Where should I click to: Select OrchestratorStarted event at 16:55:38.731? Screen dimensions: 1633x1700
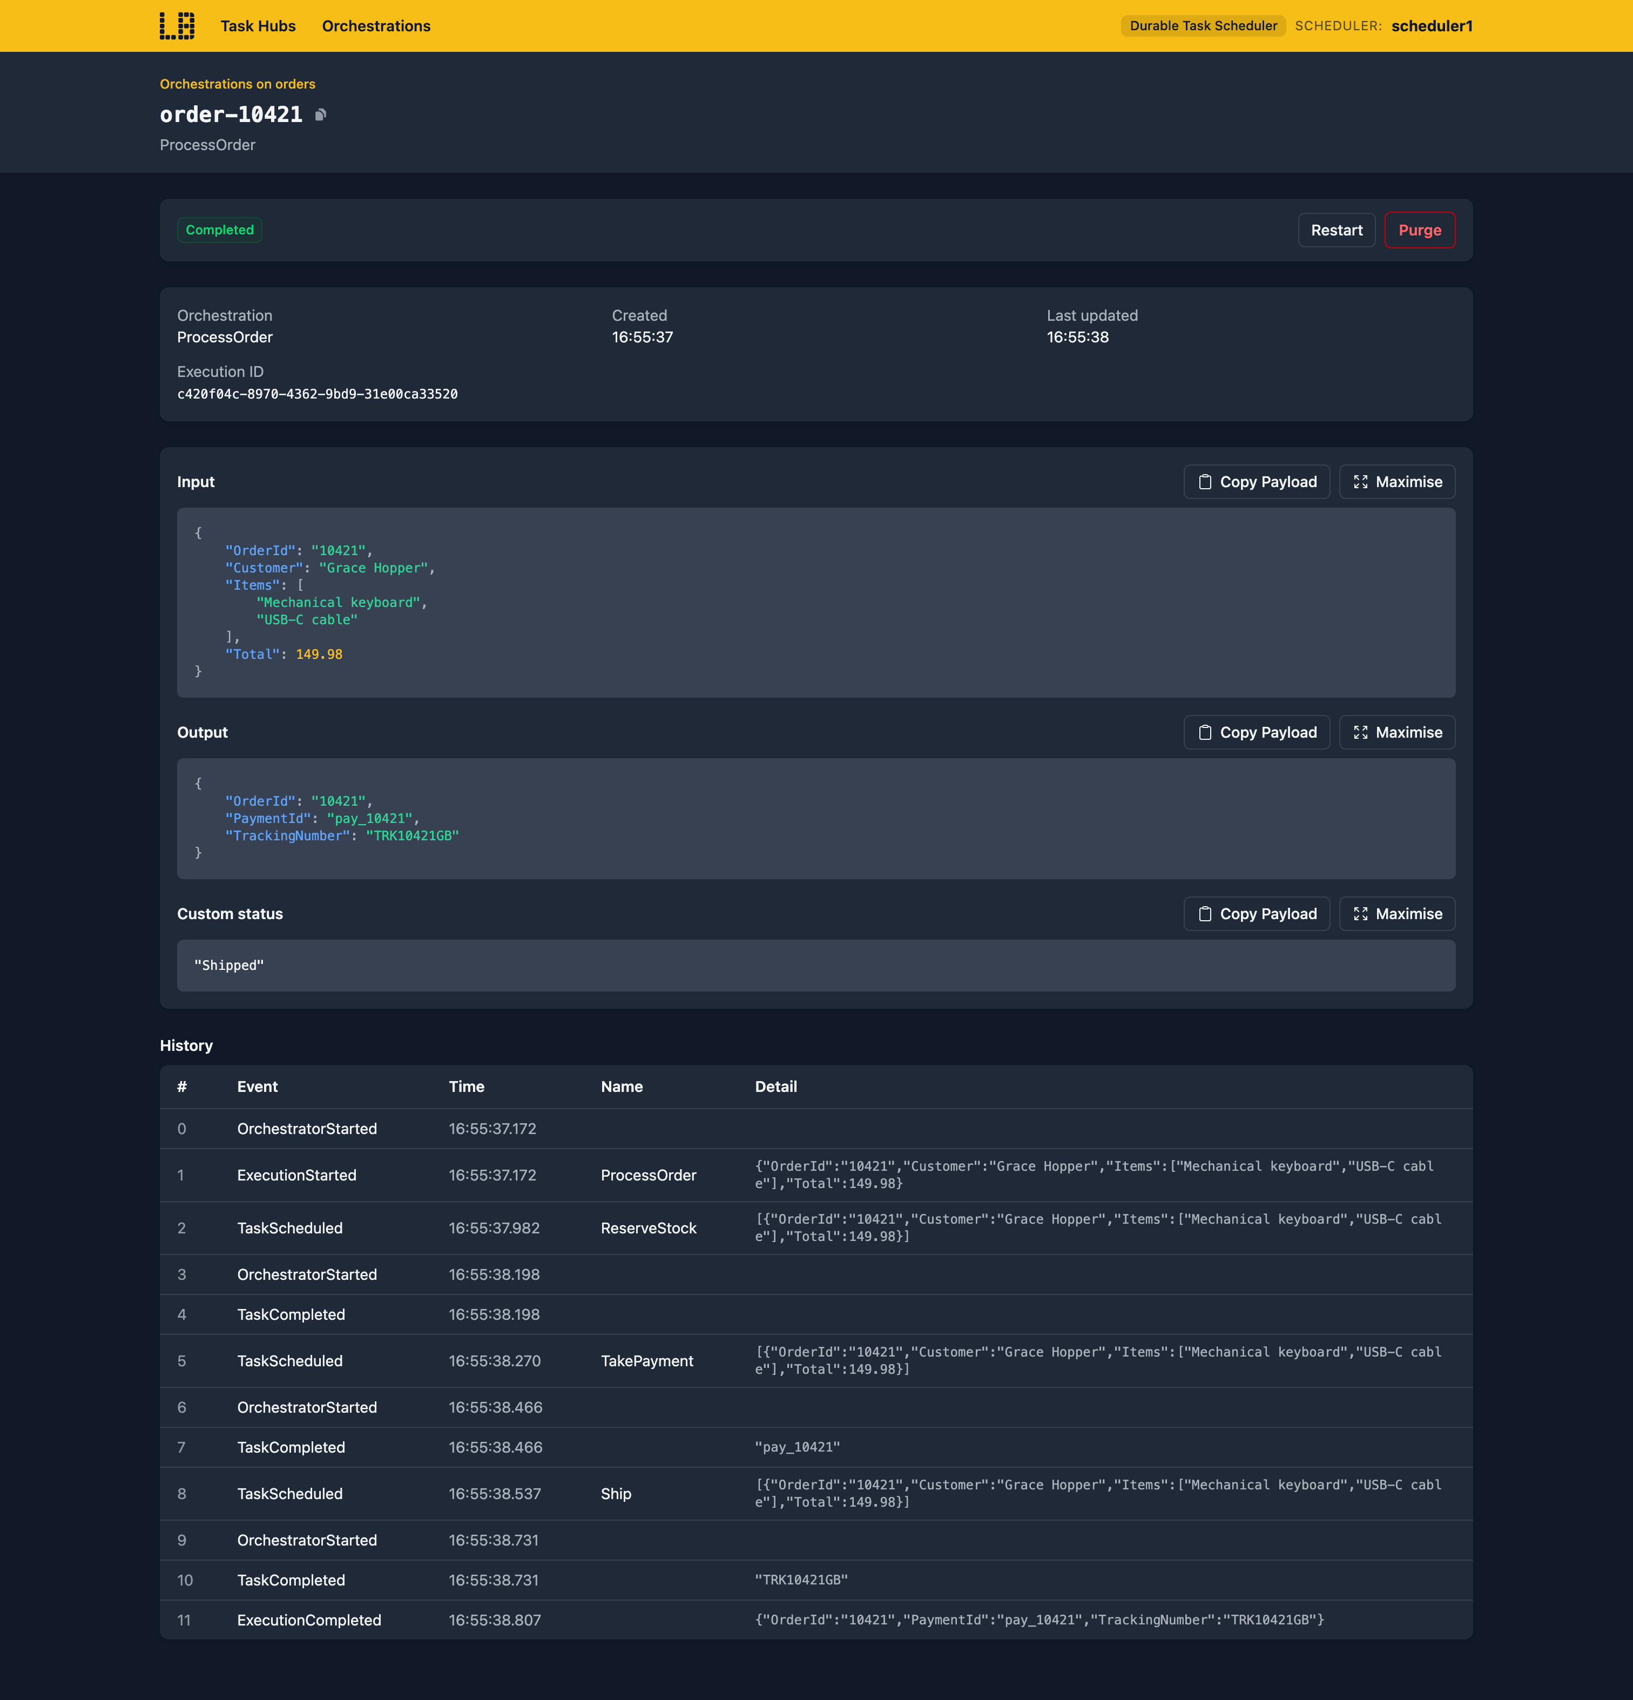click(x=307, y=1540)
